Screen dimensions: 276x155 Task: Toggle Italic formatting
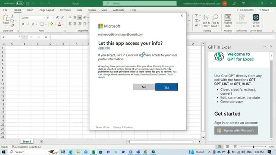[x=28, y=24]
